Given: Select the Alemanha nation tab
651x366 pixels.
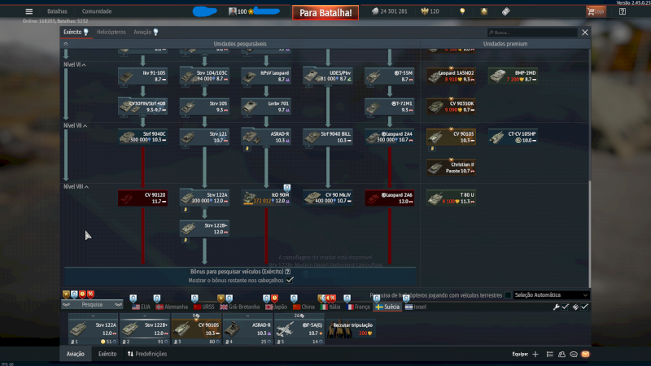Looking at the screenshot, I should [171, 307].
